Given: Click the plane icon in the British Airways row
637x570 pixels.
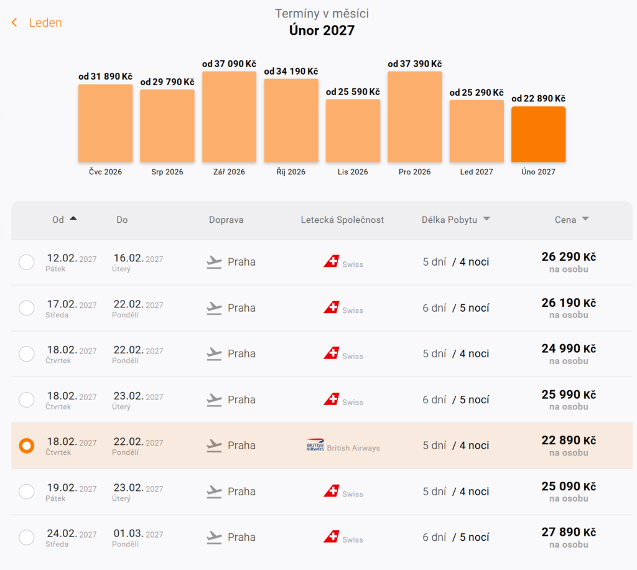Looking at the screenshot, I should pos(214,446).
